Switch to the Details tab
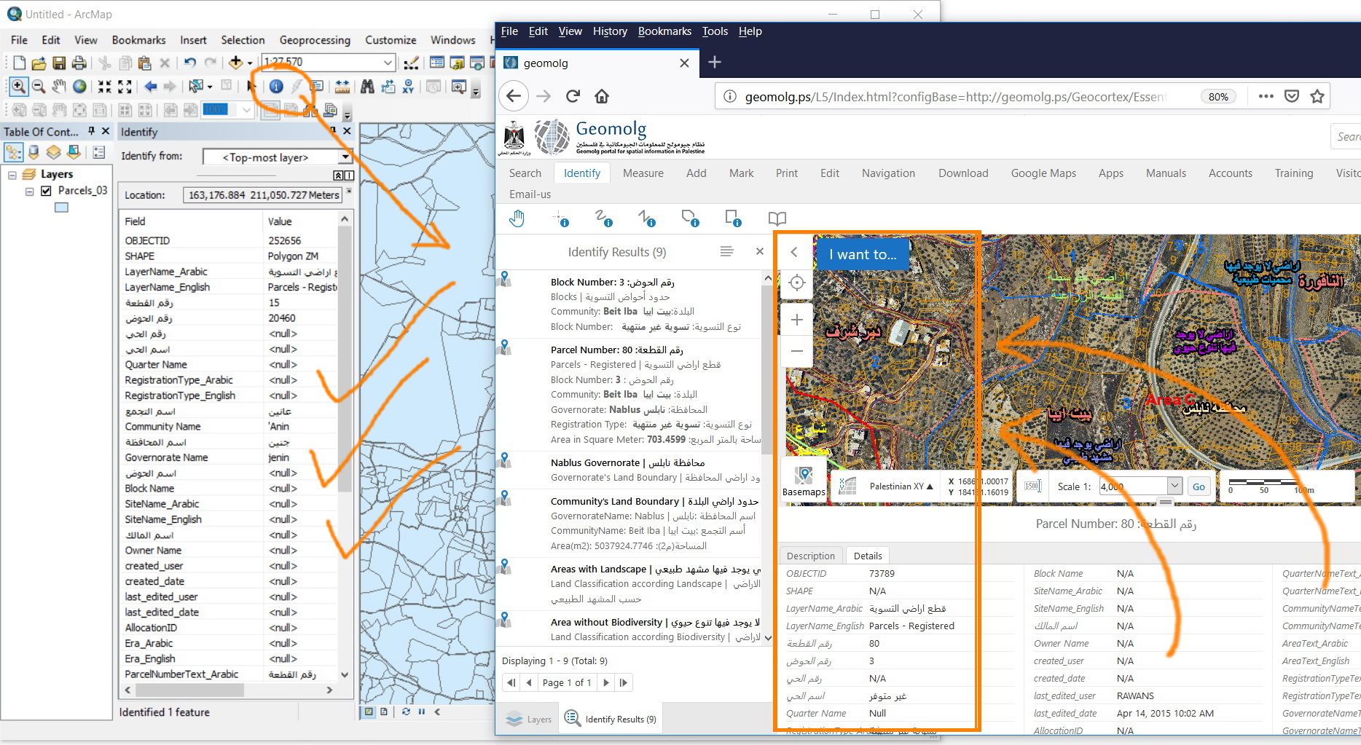The width and height of the screenshot is (1361, 745). (868, 556)
